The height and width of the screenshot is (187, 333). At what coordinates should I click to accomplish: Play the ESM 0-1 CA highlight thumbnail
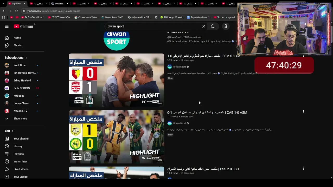[117, 80]
